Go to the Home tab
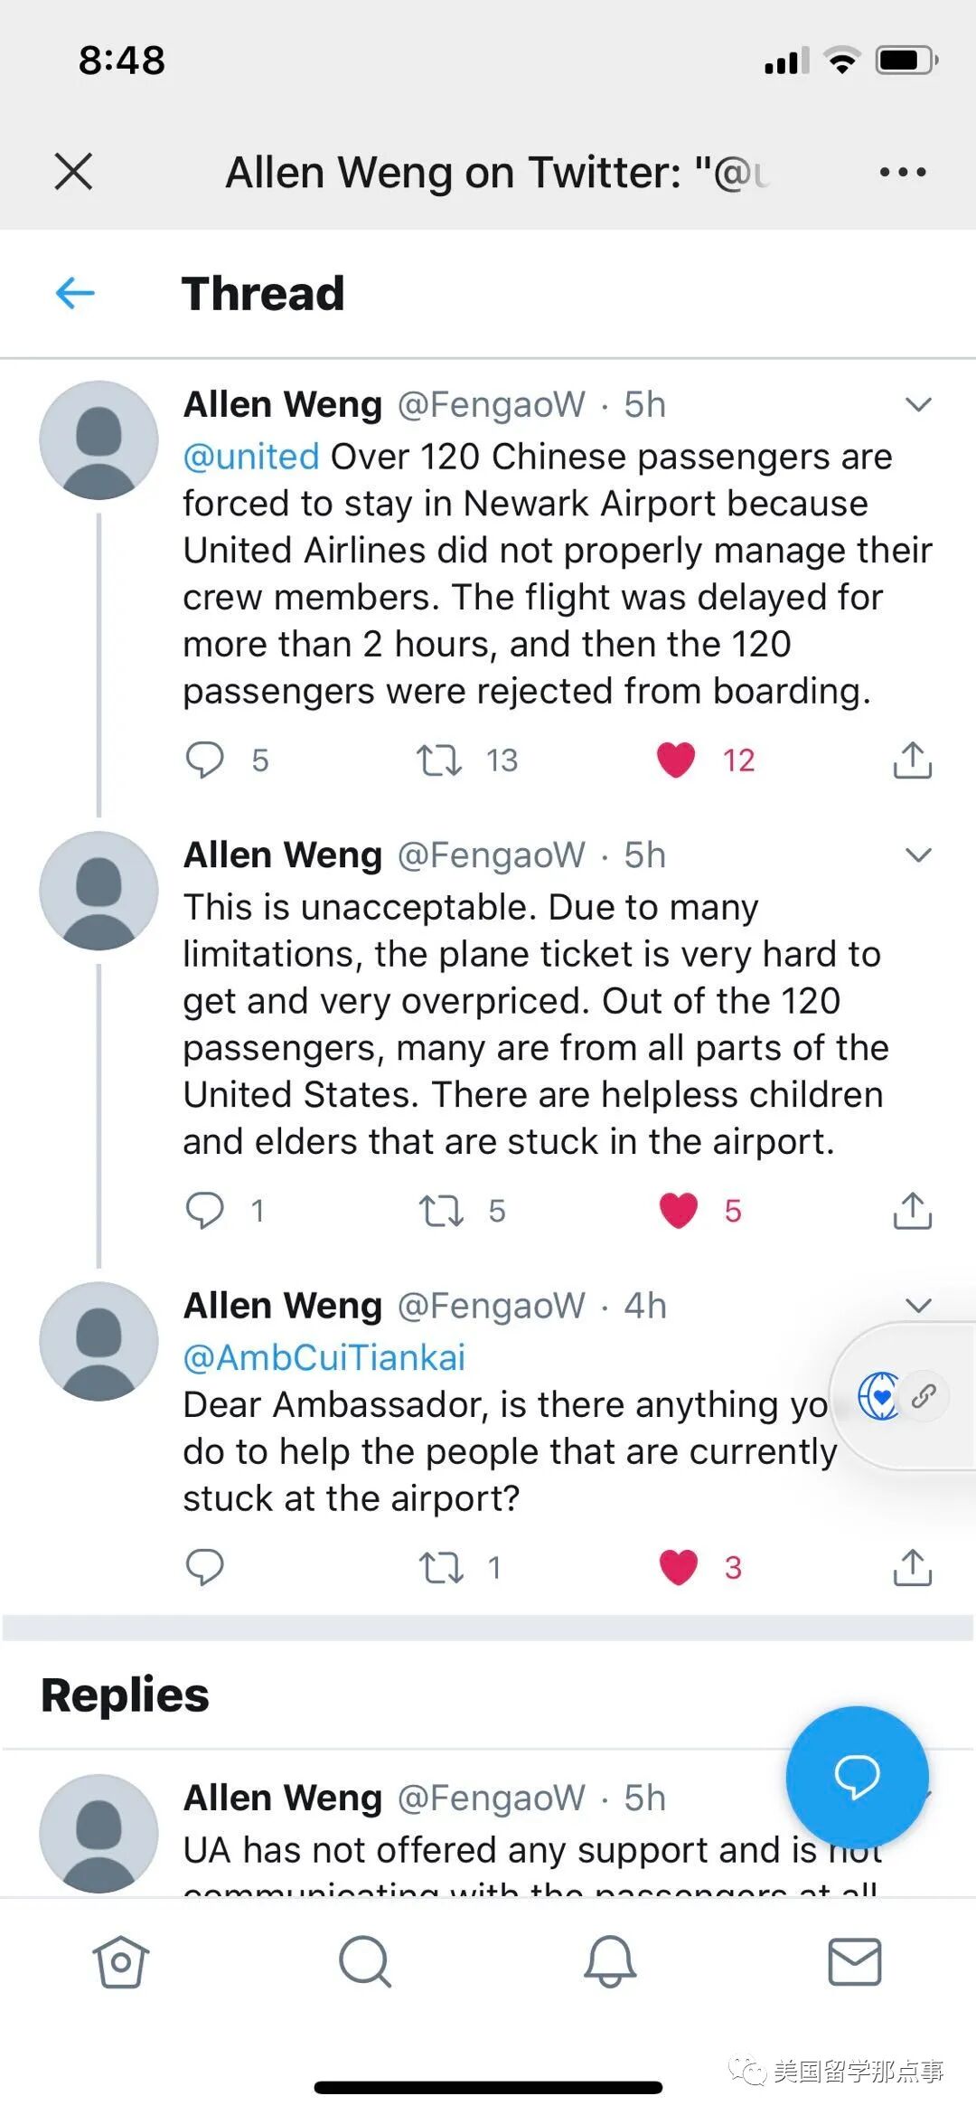 pos(120,1962)
